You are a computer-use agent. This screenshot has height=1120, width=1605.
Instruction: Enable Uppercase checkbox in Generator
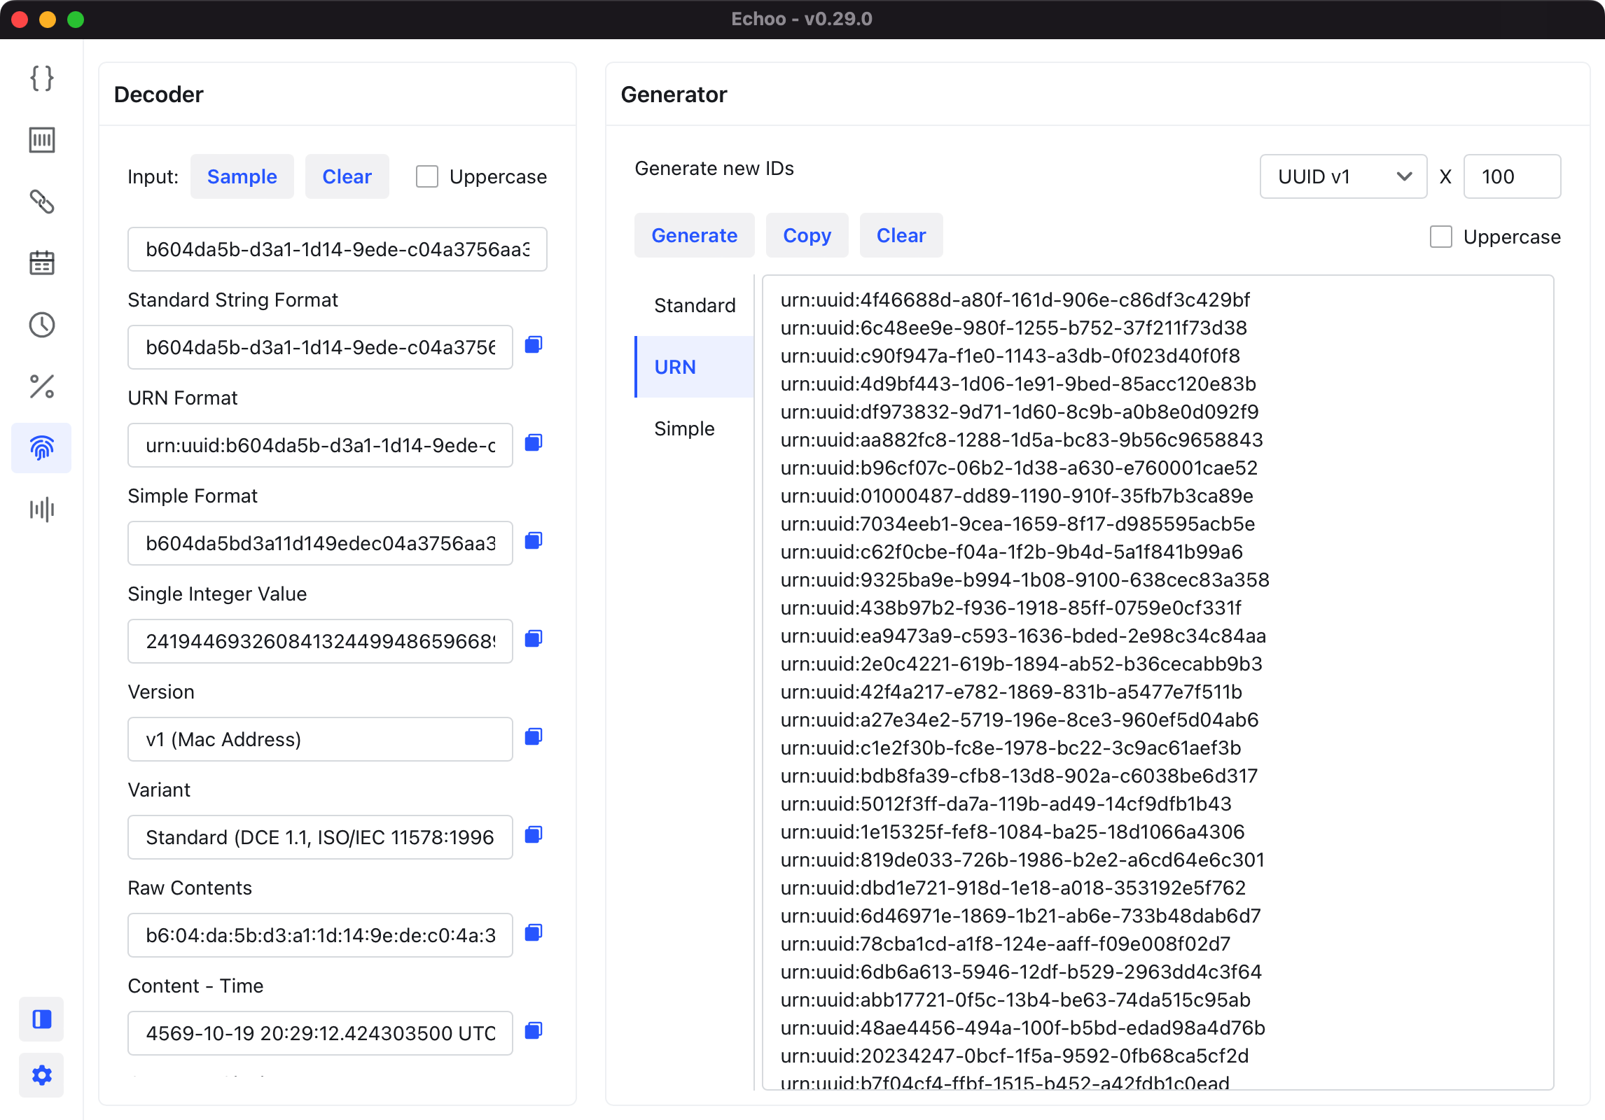(x=1440, y=237)
